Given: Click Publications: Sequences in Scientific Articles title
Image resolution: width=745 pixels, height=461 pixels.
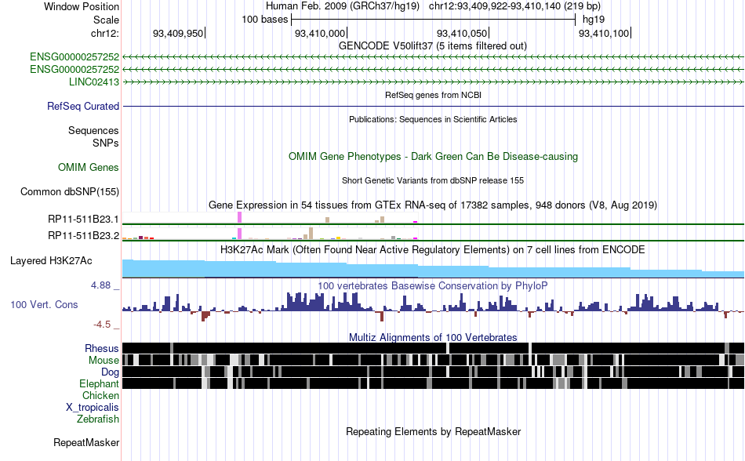Looking at the screenshot, I should click(433, 119).
